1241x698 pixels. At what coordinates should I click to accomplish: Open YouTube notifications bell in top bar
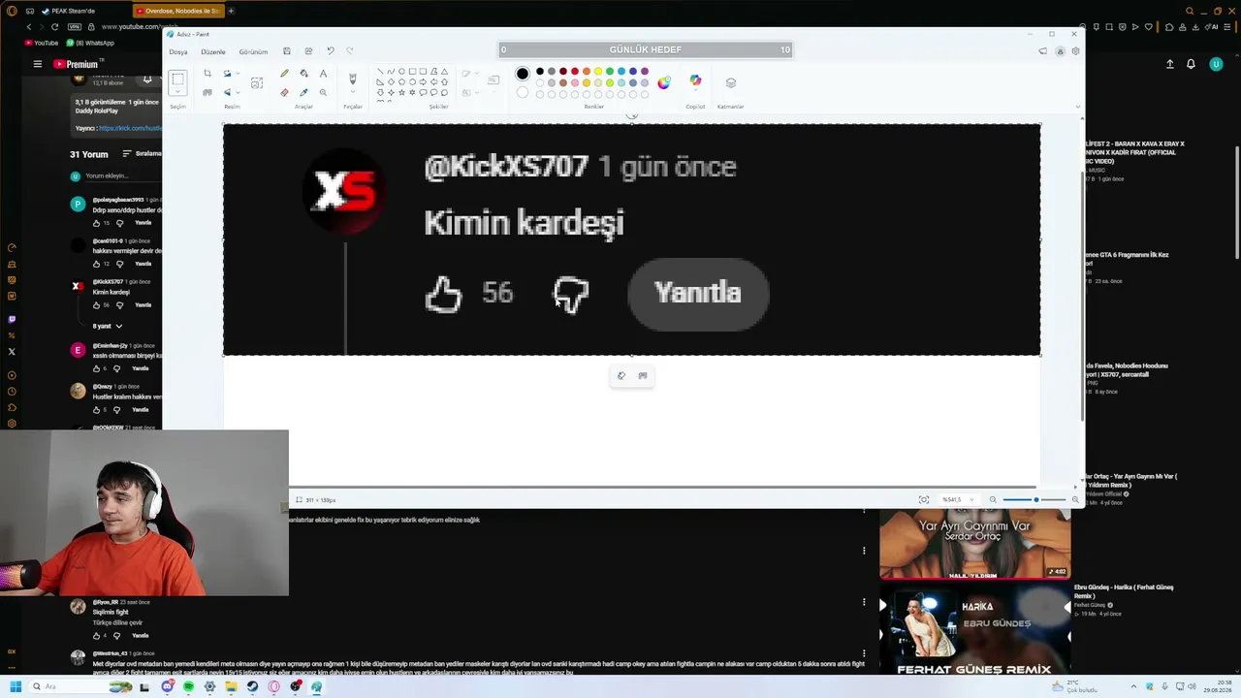(1191, 64)
